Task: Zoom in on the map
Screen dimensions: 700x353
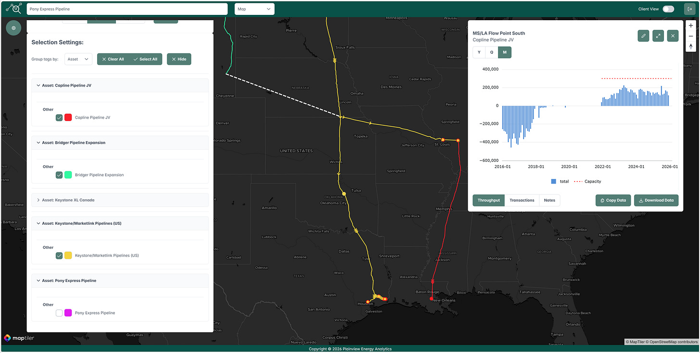Action: [691, 26]
